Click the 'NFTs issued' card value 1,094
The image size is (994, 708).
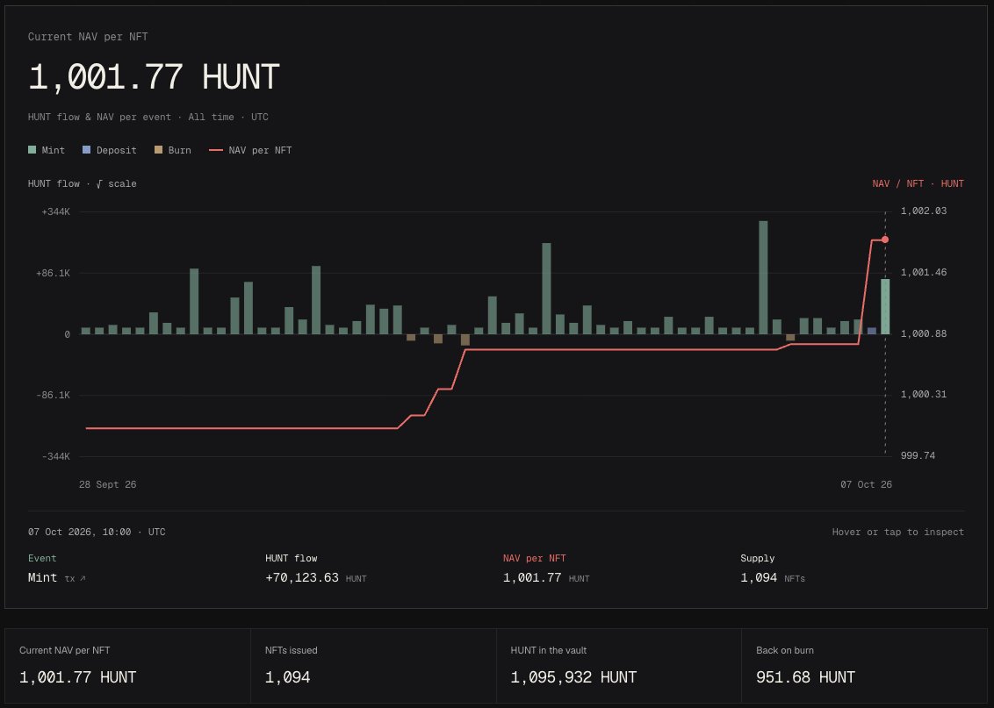(x=288, y=677)
